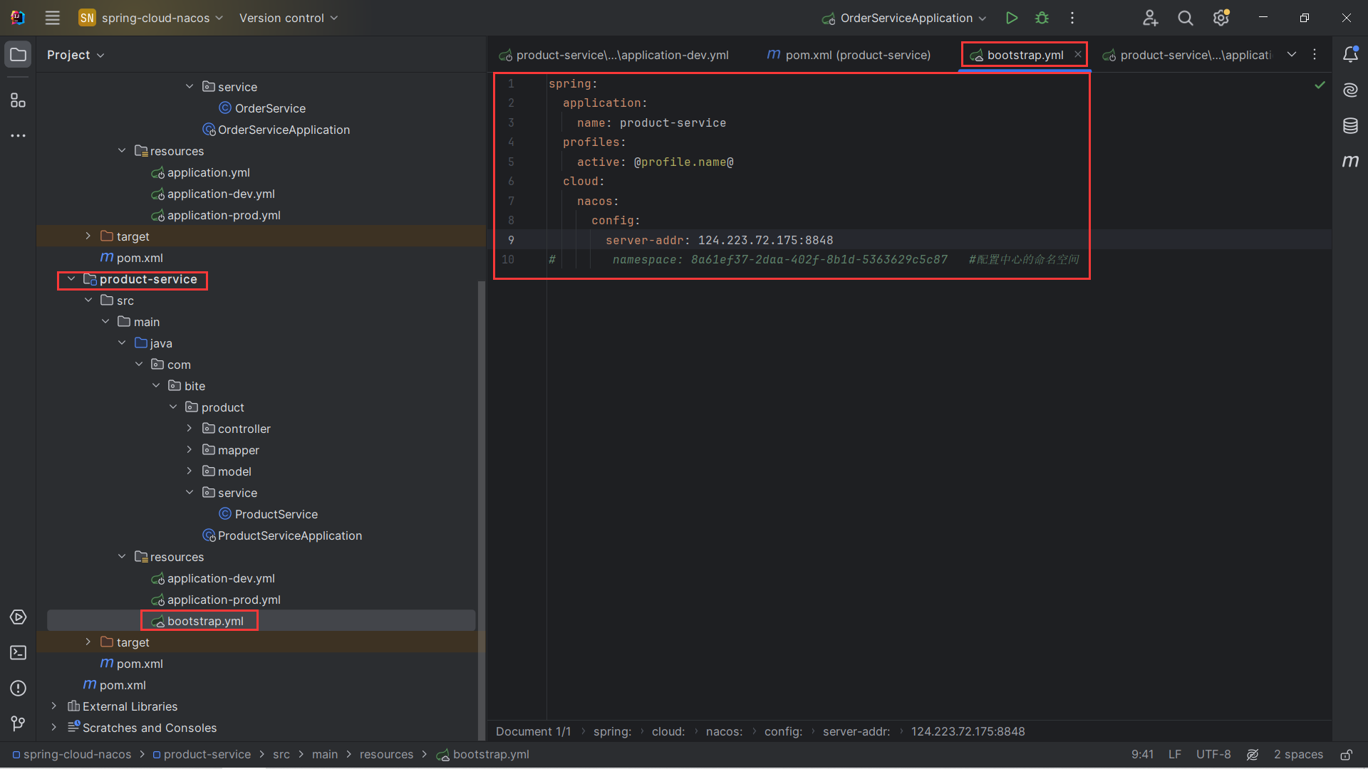The width and height of the screenshot is (1368, 769).
Task: Click nacos: in YAML breadcrumb
Action: [x=724, y=731]
